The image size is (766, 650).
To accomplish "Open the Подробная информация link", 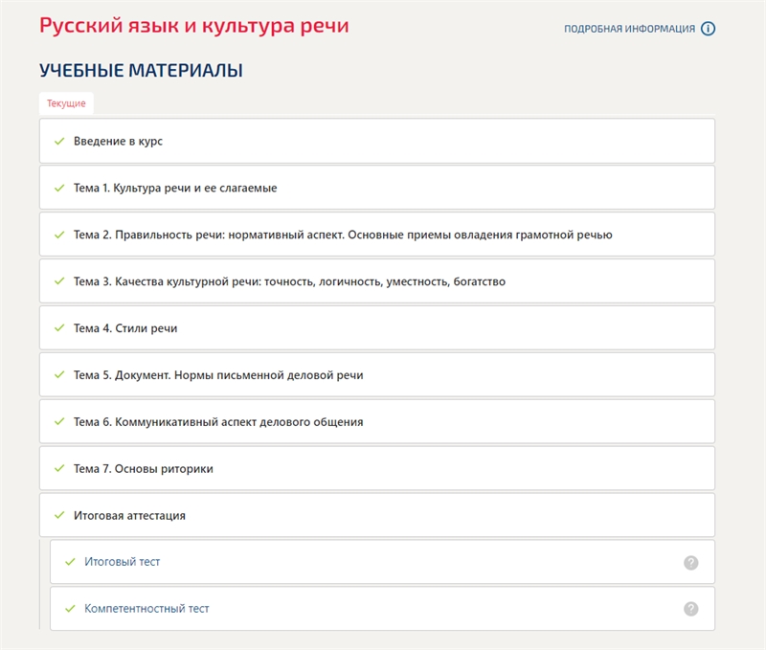I will (629, 29).
